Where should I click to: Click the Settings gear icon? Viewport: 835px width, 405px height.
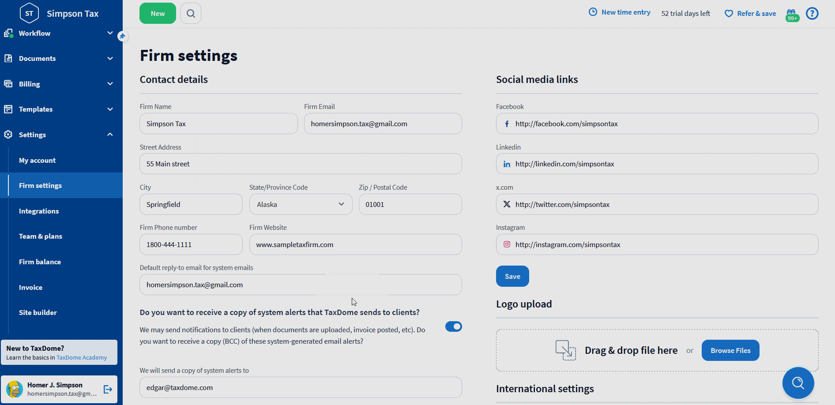point(8,135)
